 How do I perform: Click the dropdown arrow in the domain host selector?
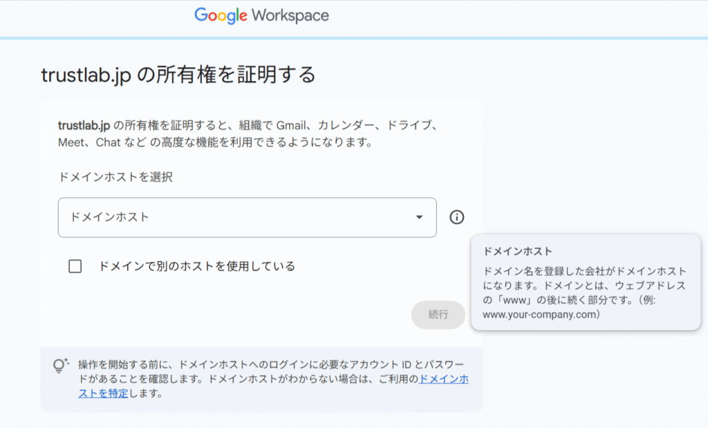[419, 217]
